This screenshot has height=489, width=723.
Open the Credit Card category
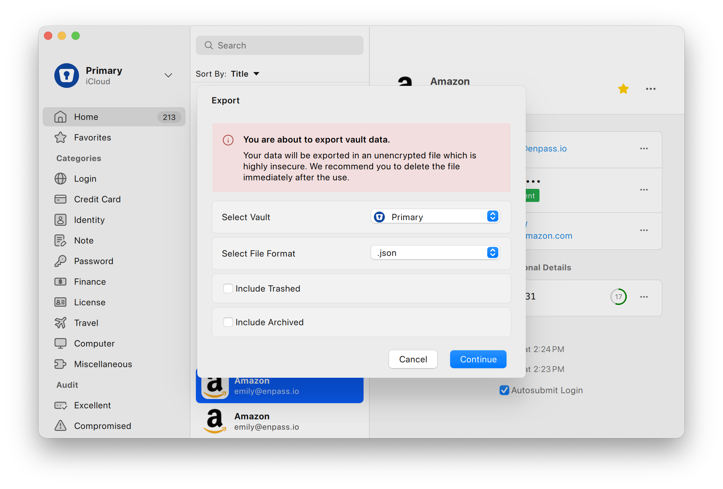click(x=114, y=199)
